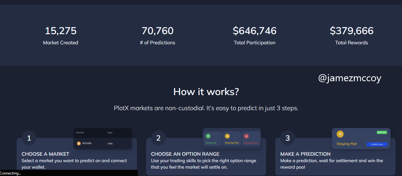Click the green Going Up arrow icon
This screenshot has width=402, height=176.
click(208, 136)
